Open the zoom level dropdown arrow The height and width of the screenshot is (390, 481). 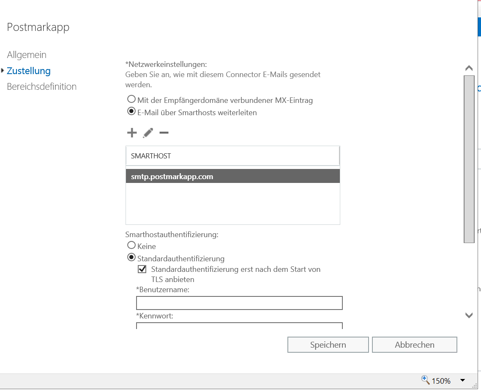pyautogui.click(x=462, y=381)
